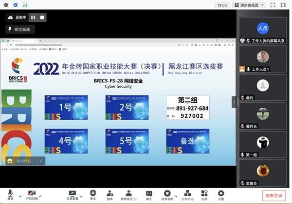Image resolution: width=292 pixels, height=204 pixels.
Task: Open a new tab in shared browser
Action: [40, 41]
